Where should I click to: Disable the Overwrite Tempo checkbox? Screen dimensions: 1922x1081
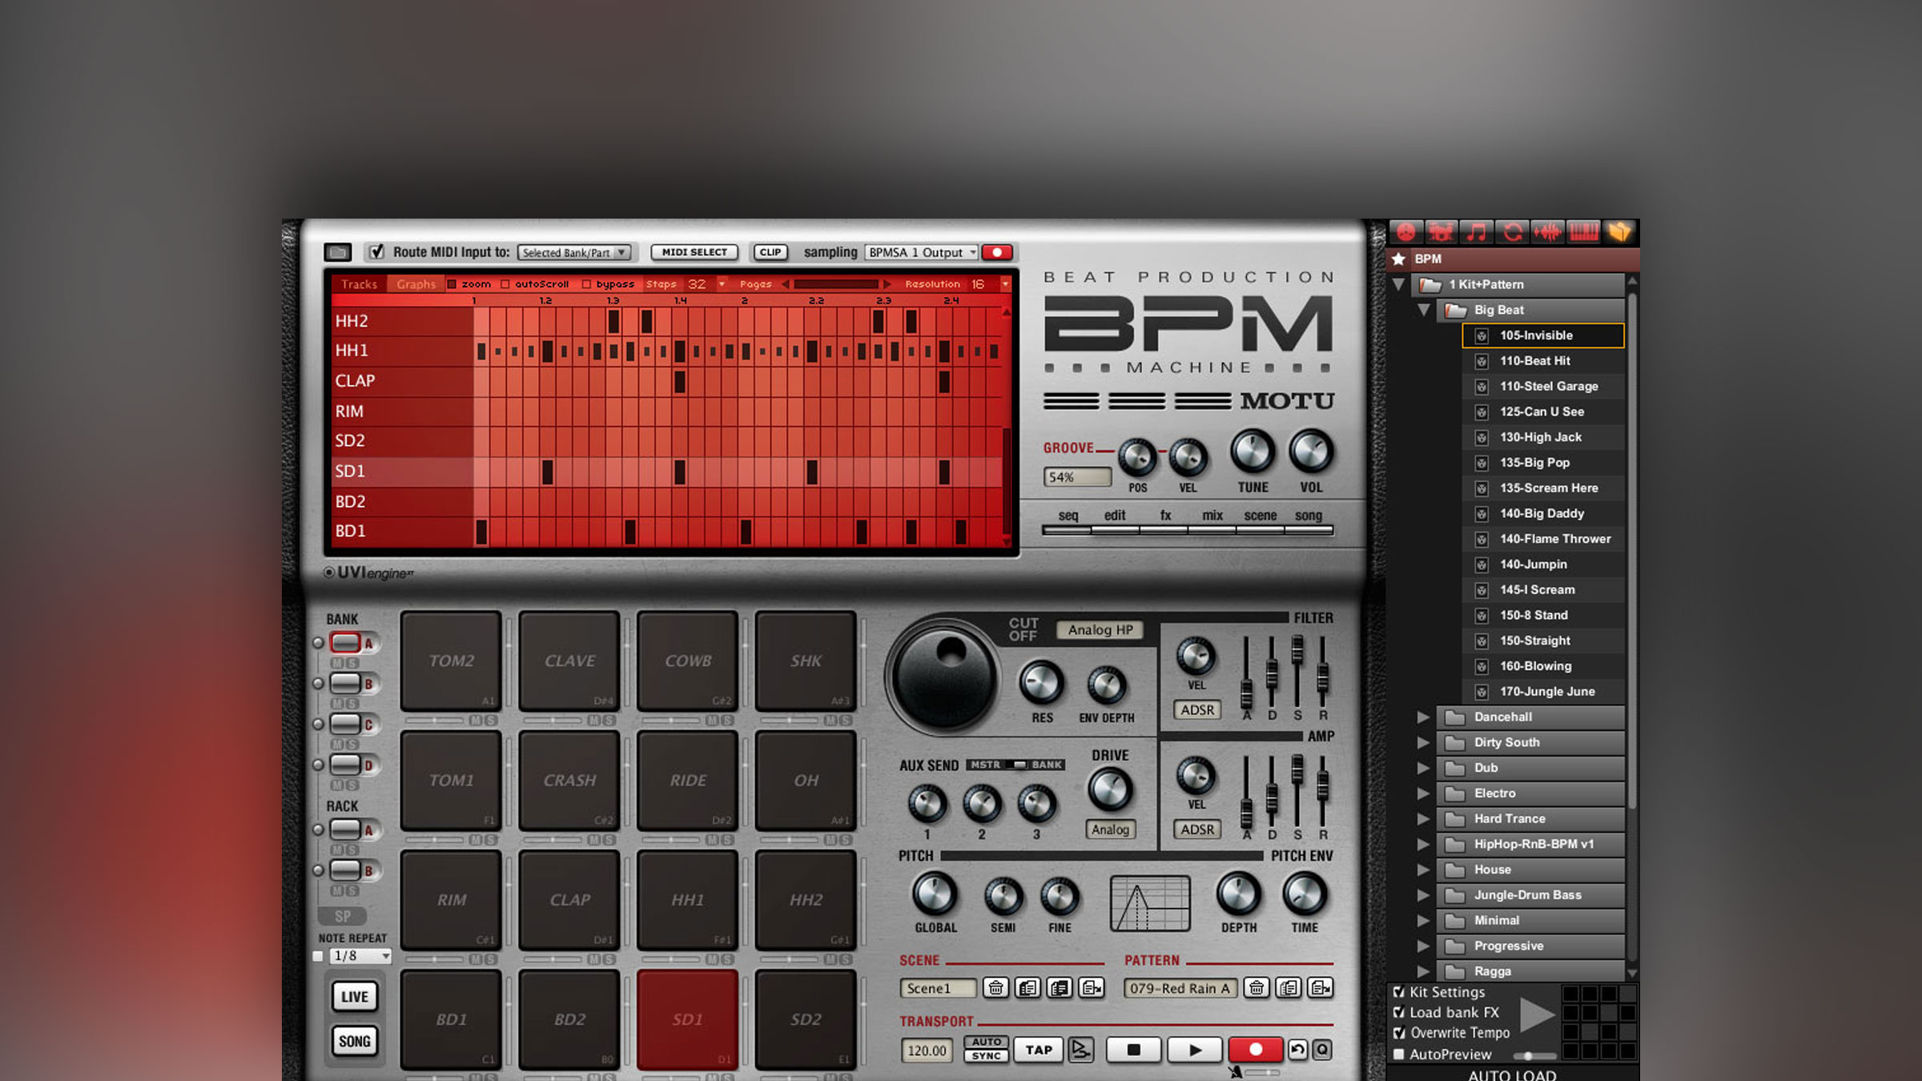[1399, 1033]
